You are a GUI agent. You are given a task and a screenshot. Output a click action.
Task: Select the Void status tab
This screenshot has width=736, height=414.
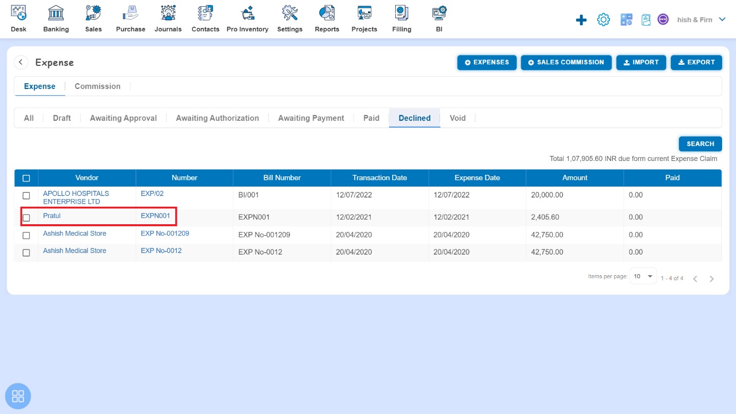[457, 118]
